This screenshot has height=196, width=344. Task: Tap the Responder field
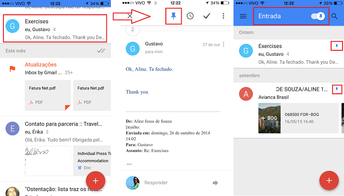pyautogui.click(x=156, y=183)
